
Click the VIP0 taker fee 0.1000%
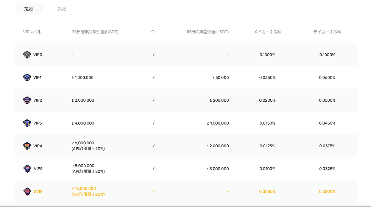(327, 55)
